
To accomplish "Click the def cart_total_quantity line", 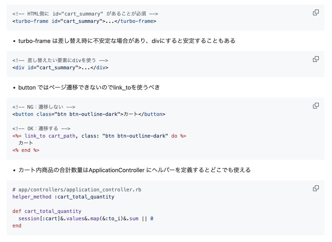I will click(x=47, y=211).
